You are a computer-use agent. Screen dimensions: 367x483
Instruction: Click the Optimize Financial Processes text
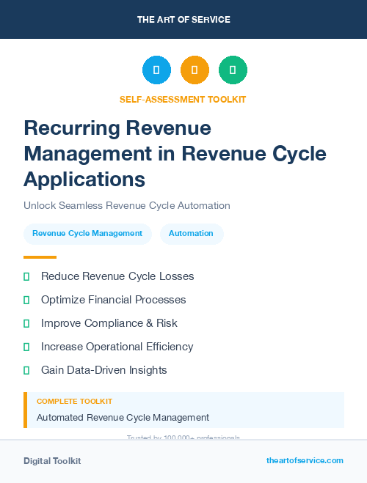114,300
